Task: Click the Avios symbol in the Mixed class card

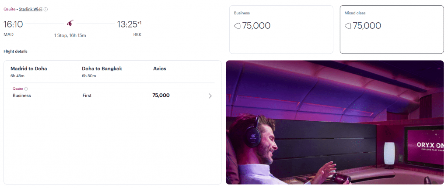Action: (348, 26)
